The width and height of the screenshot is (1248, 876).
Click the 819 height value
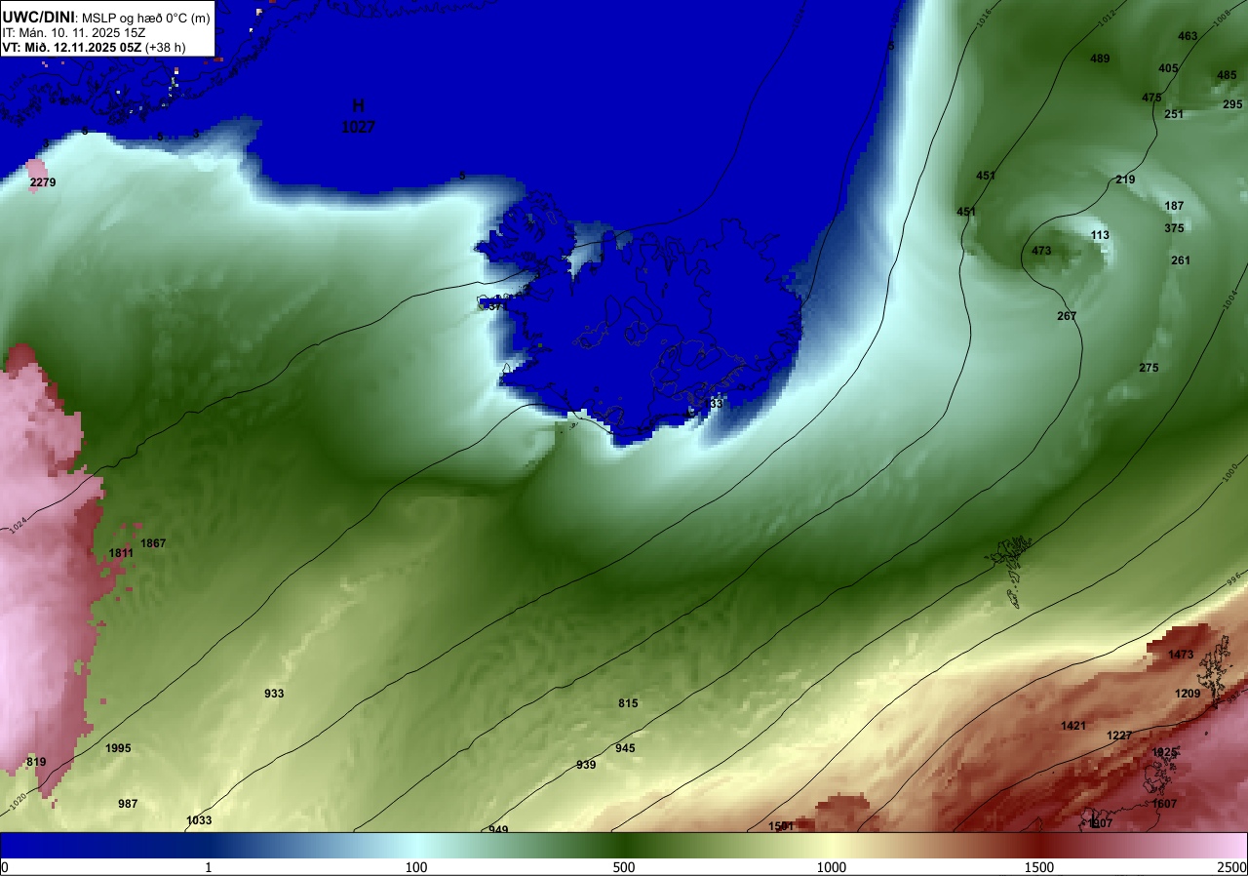click(36, 762)
